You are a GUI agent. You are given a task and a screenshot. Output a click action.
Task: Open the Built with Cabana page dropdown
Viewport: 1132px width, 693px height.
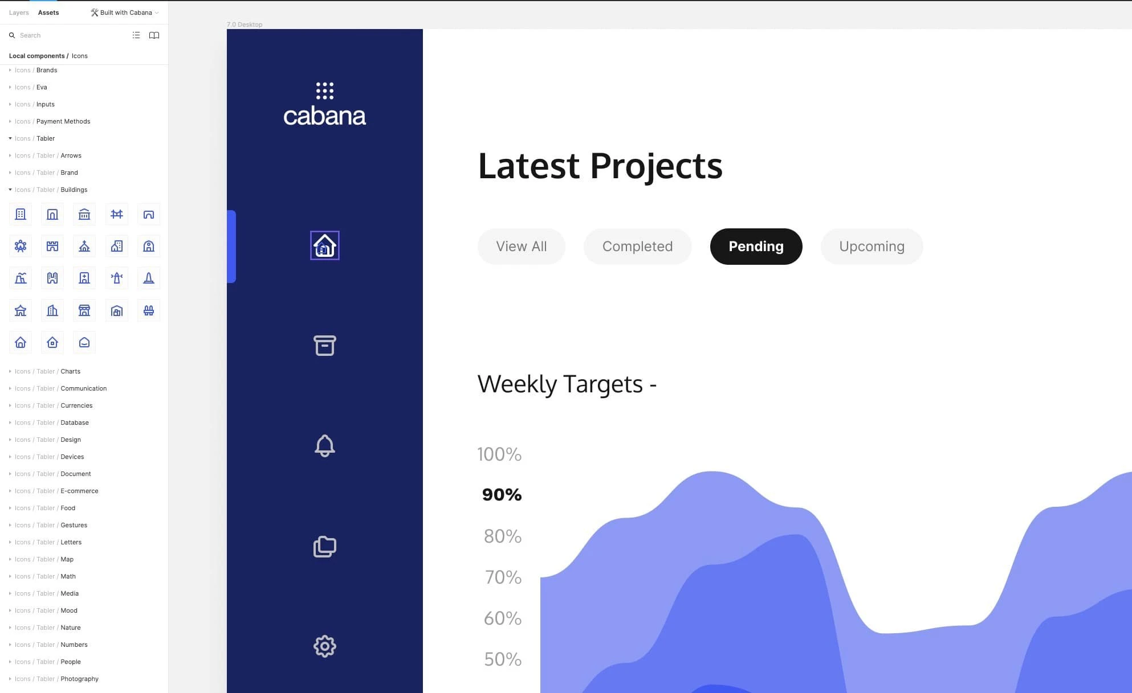(125, 13)
